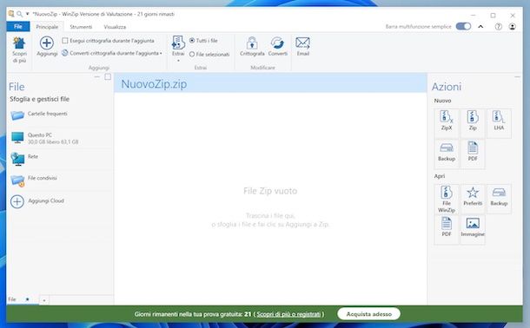The height and width of the screenshot is (328, 530).
Task: Expand the Estrai dropdown arrow
Action: pos(178,61)
